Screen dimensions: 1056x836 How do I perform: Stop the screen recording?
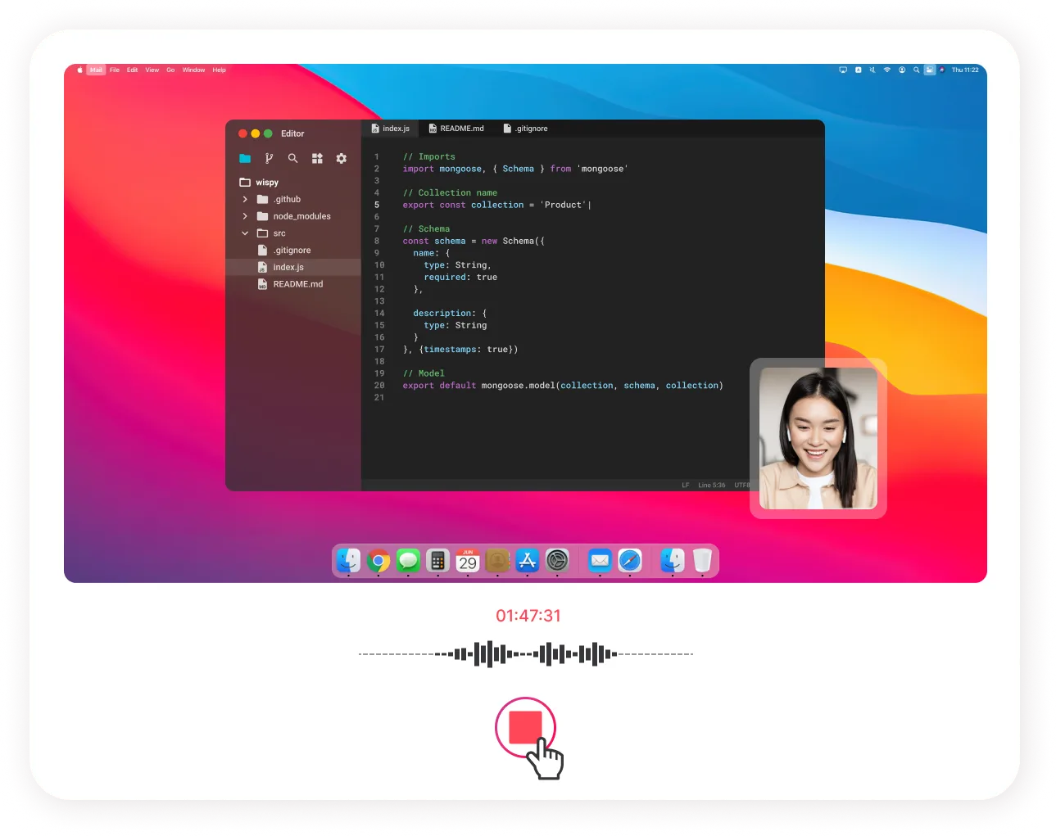click(x=525, y=728)
